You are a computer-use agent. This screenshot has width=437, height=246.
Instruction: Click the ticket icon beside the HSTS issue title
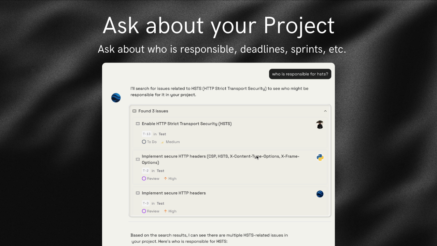pos(138,124)
